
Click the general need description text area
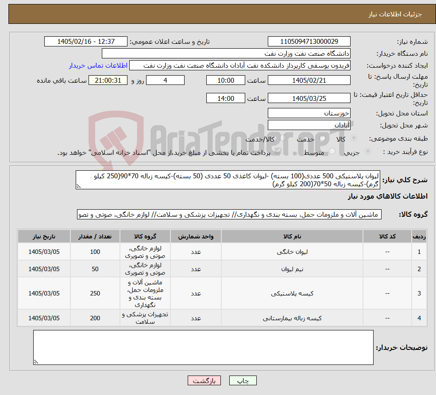pos(228,180)
